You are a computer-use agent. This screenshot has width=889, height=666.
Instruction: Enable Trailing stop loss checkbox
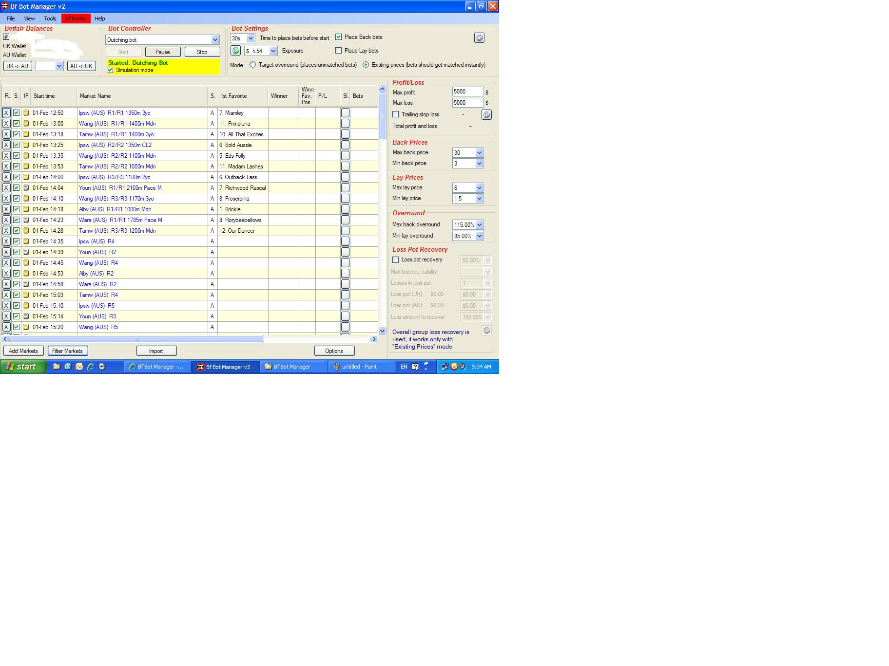click(x=396, y=114)
